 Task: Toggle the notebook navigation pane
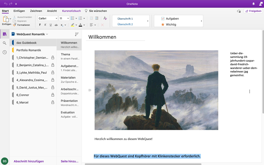pos(5,34)
